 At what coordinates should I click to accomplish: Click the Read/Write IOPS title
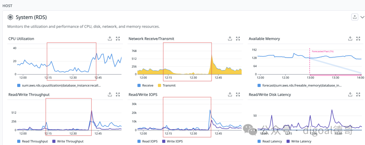click(143, 94)
